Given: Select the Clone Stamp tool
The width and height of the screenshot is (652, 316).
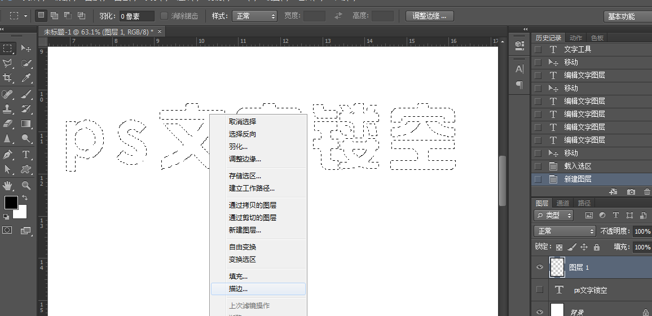Looking at the screenshot, I should point(7,108).
